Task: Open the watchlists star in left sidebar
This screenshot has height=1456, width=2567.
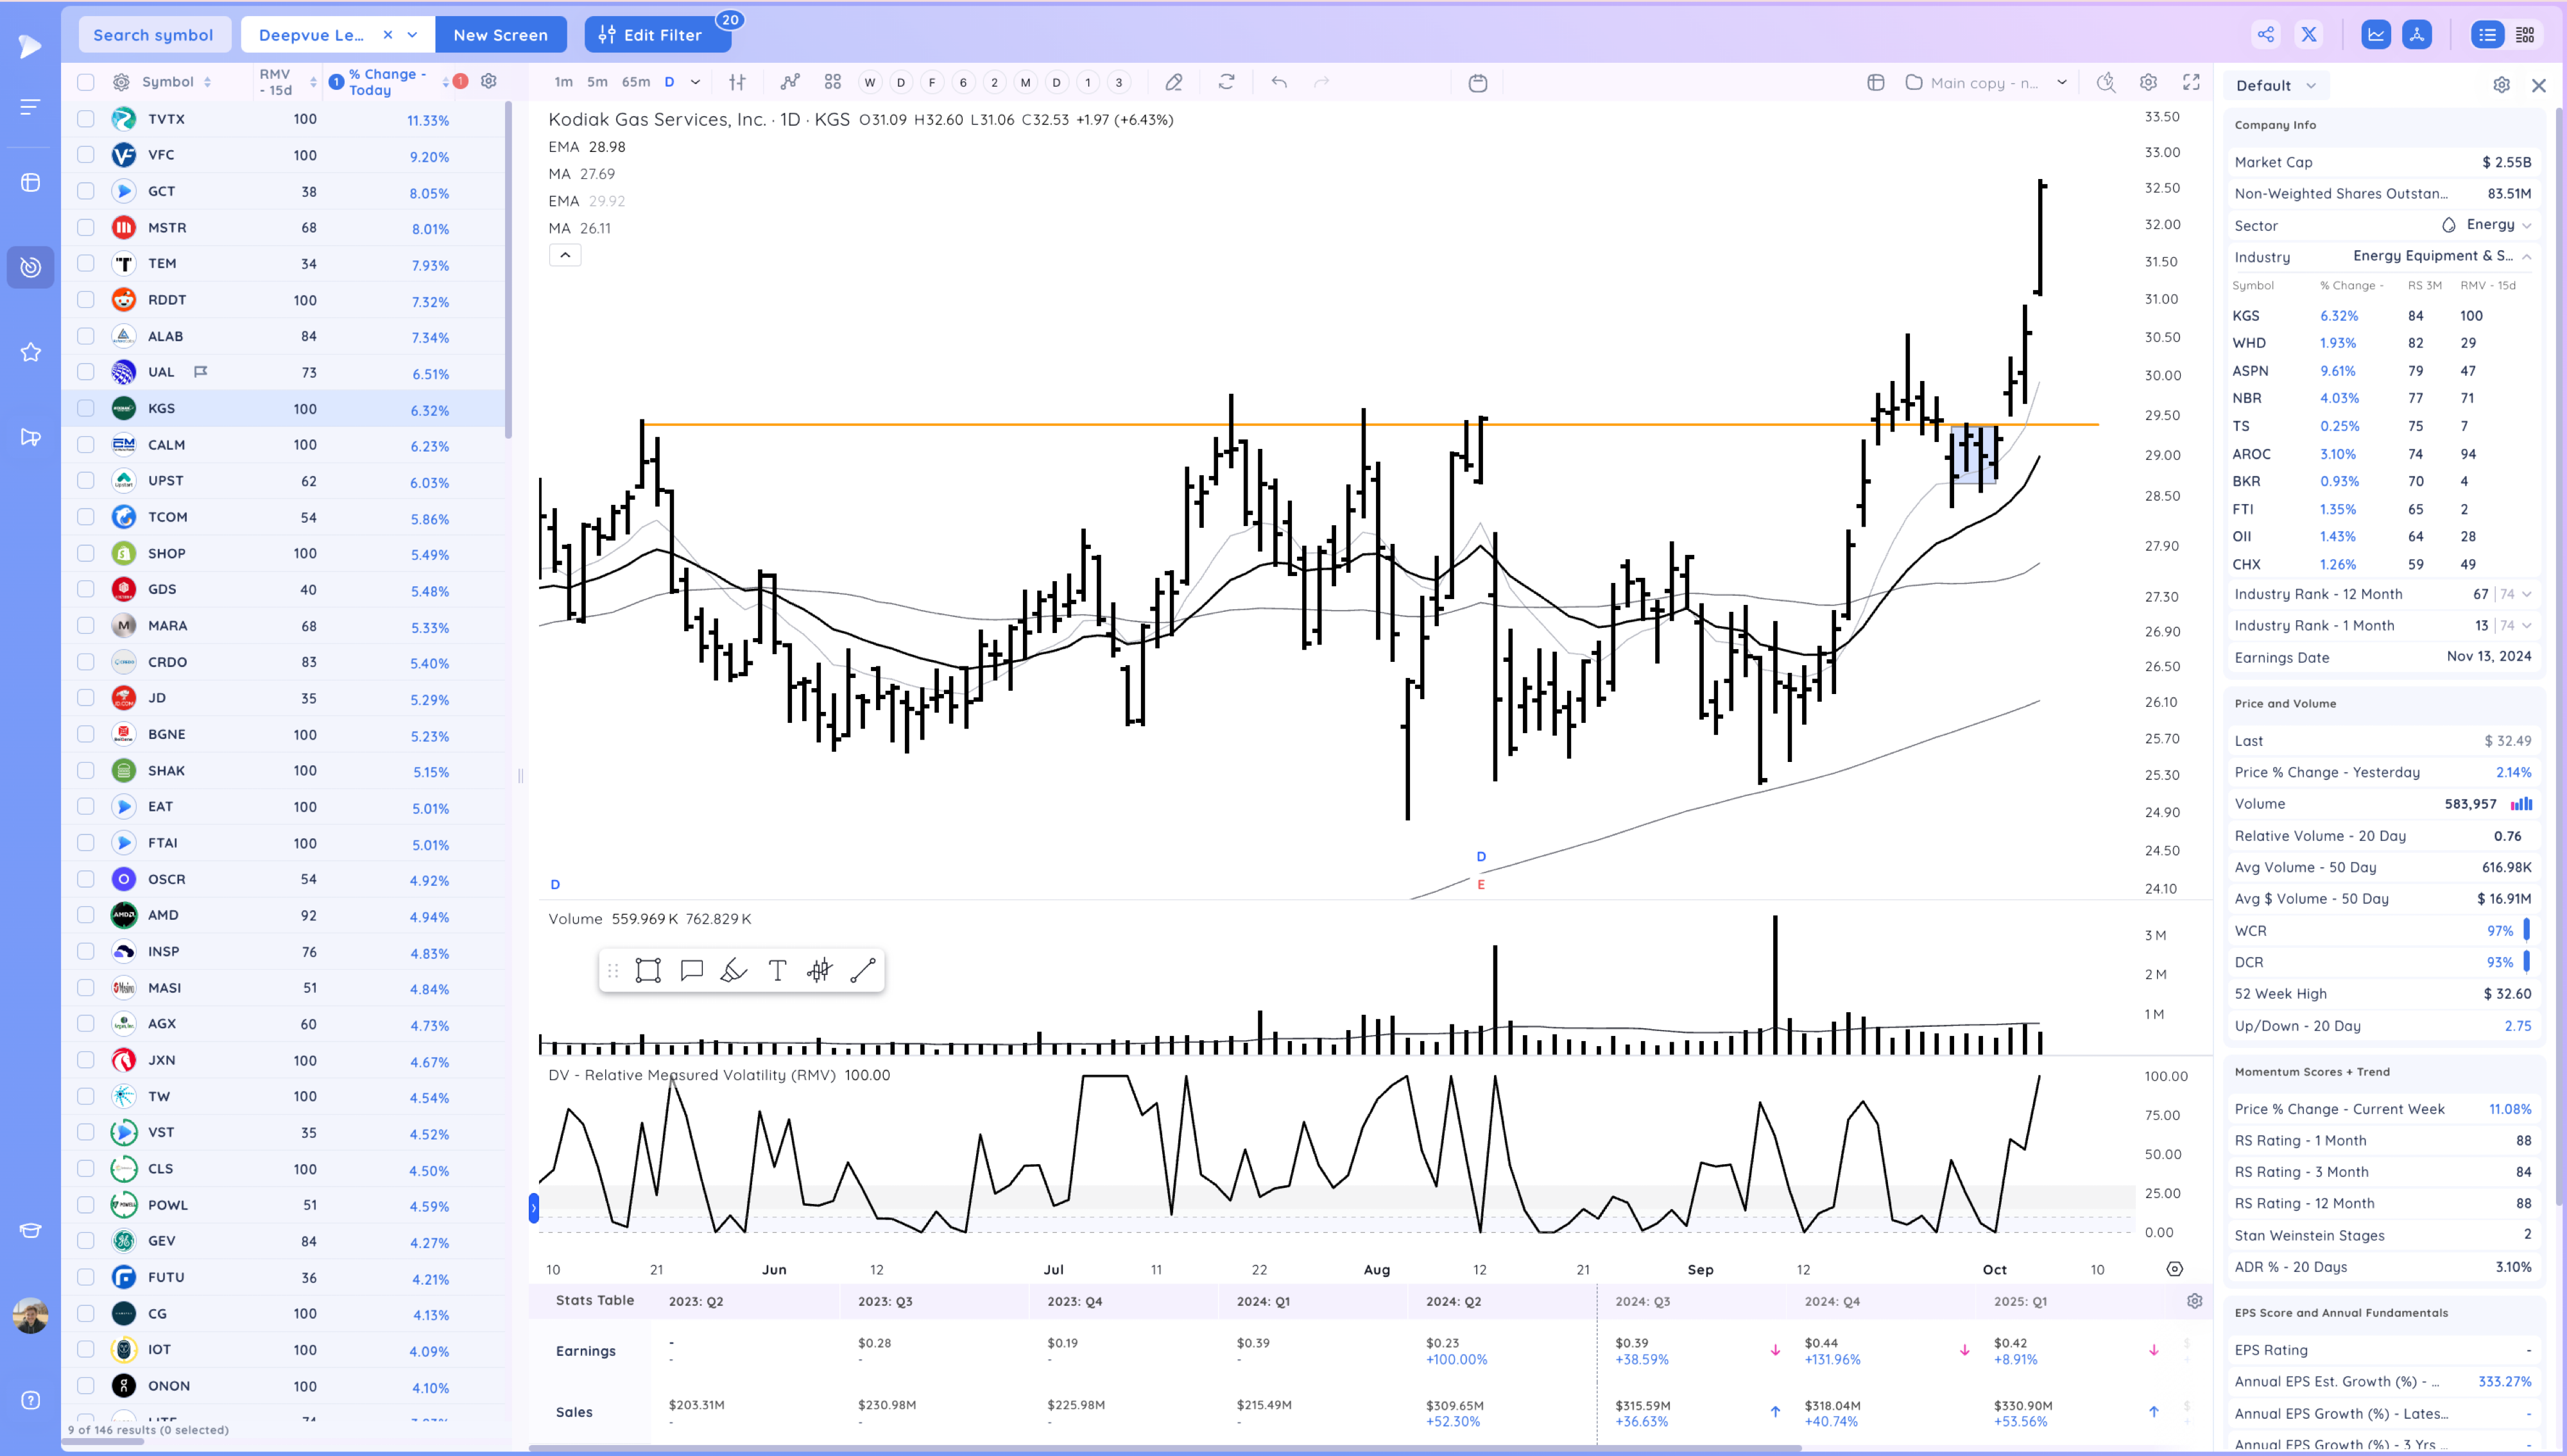Action: point(30,351)
